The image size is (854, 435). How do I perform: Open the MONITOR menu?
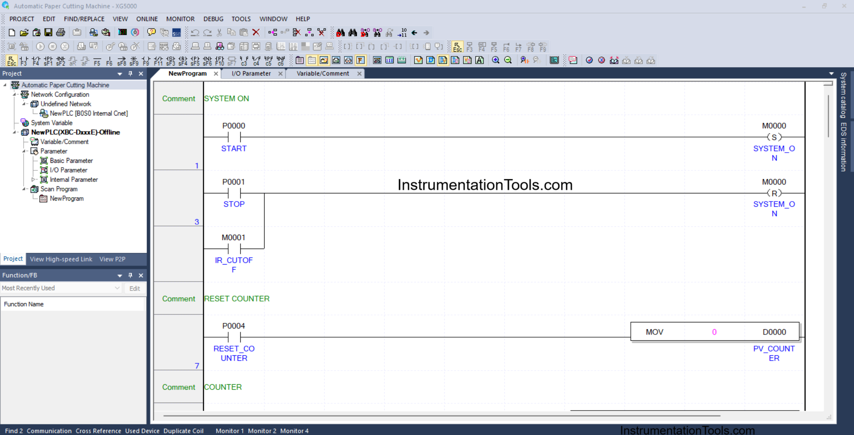tap(180, 19)
